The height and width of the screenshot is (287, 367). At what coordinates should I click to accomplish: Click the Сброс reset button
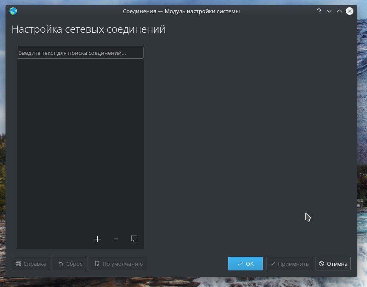[70, 264]
